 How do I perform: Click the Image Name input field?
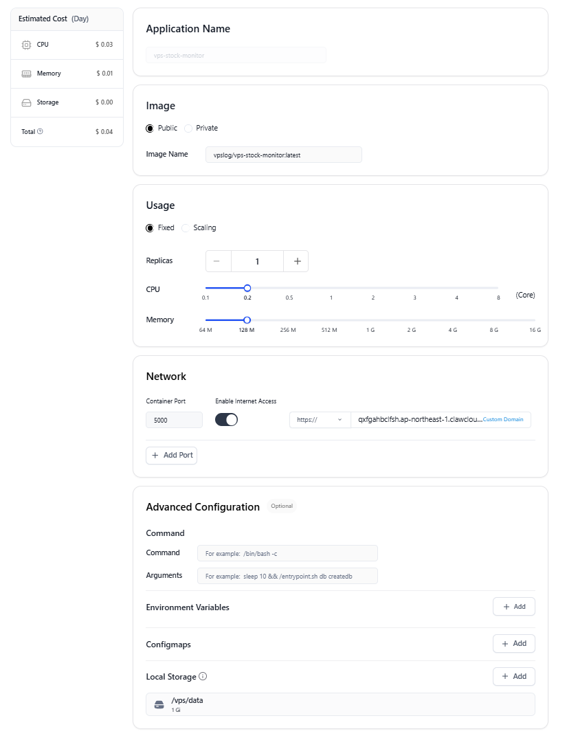coord(283,155)
